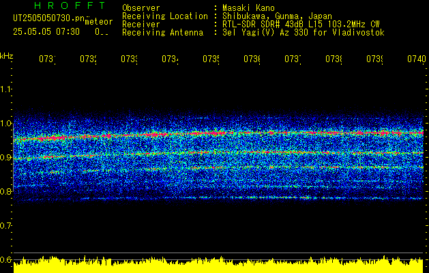Click the 0736 time marker
Screen dimensions: 429x273
coord(252,59)
